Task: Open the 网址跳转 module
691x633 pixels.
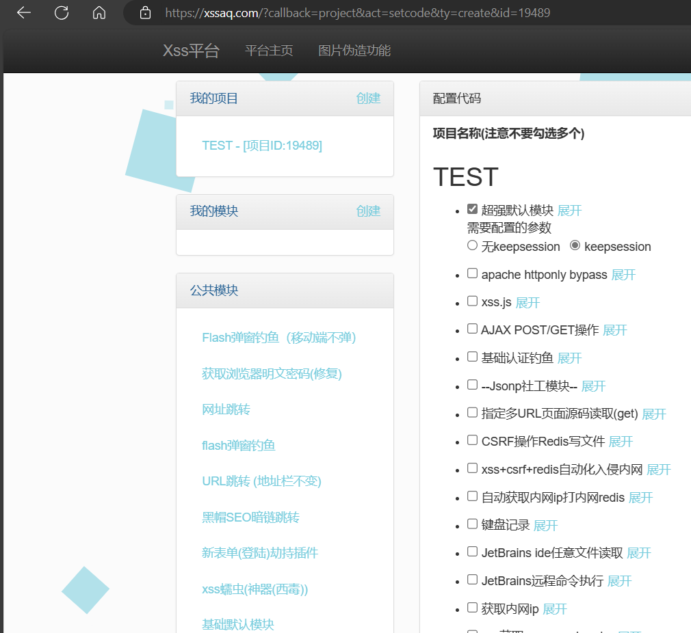Action: click(x=226, y=409)
